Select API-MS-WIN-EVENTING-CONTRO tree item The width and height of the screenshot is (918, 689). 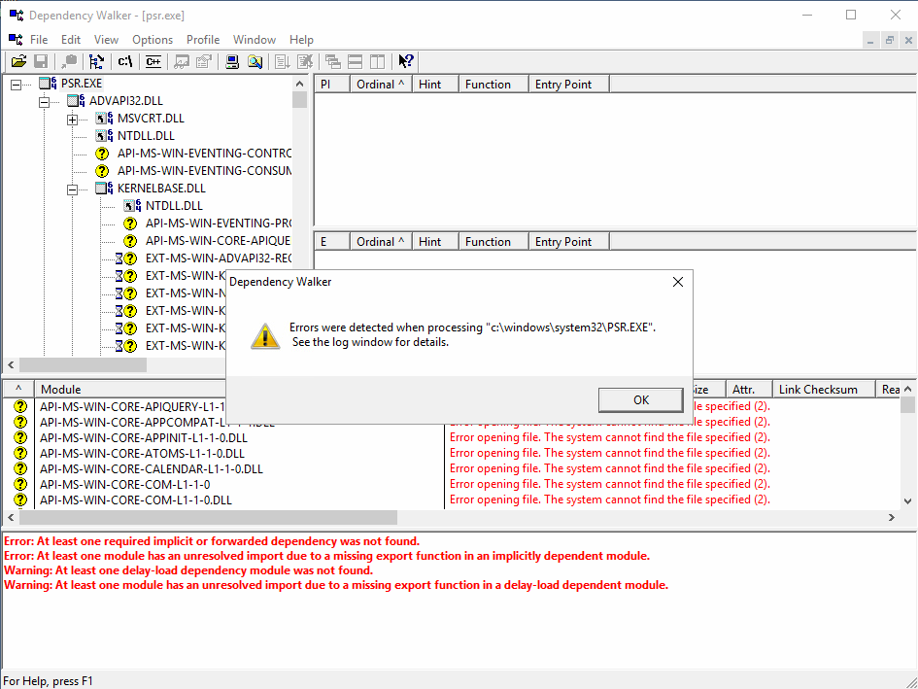pyautogui.click(x=204, y=154)
